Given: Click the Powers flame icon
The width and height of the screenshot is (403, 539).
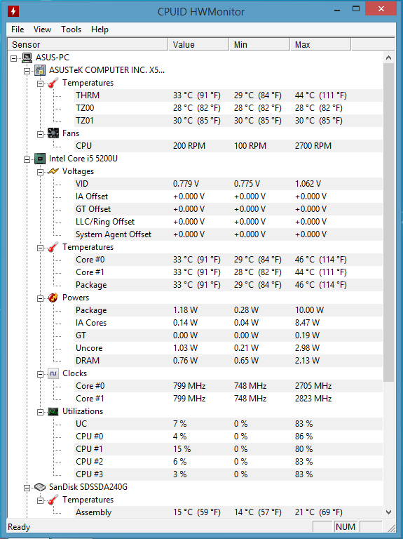Looking at the screenshot, I should (53, 298).
